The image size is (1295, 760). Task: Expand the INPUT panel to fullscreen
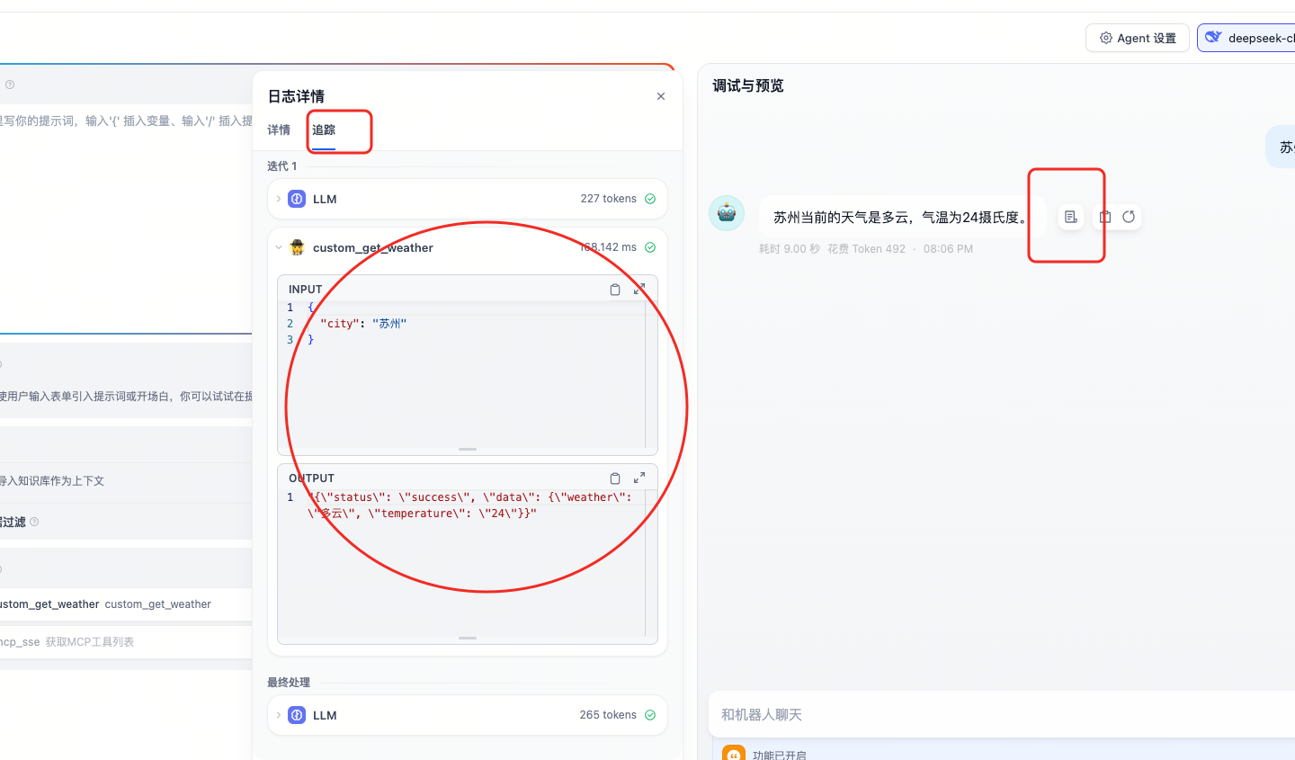[x=639, y=289]
